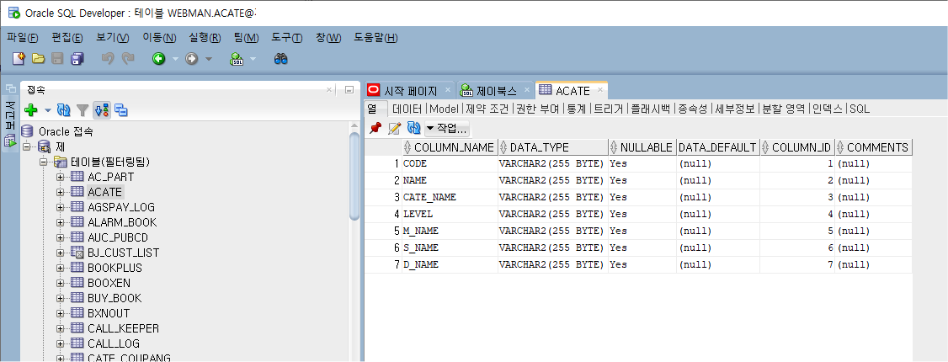Image resolution: width=948 pixels, height=362 pixels.
Task: Minimize the connections panel
Action: pos(349,89)
